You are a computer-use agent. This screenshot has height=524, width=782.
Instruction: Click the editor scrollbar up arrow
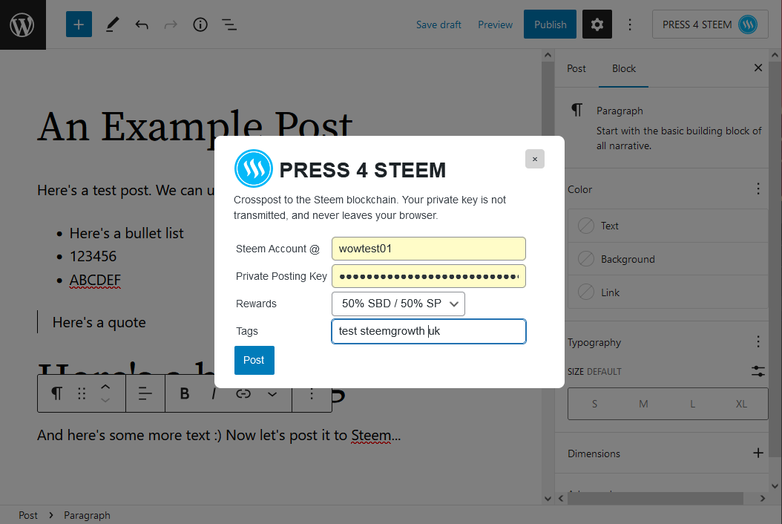pyautogui.click(x=548, y=55)
